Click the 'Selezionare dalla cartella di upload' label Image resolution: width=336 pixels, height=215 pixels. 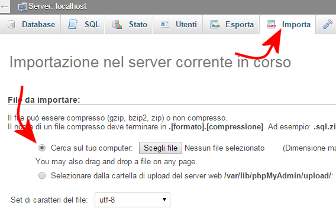click(x=136, y=175)
